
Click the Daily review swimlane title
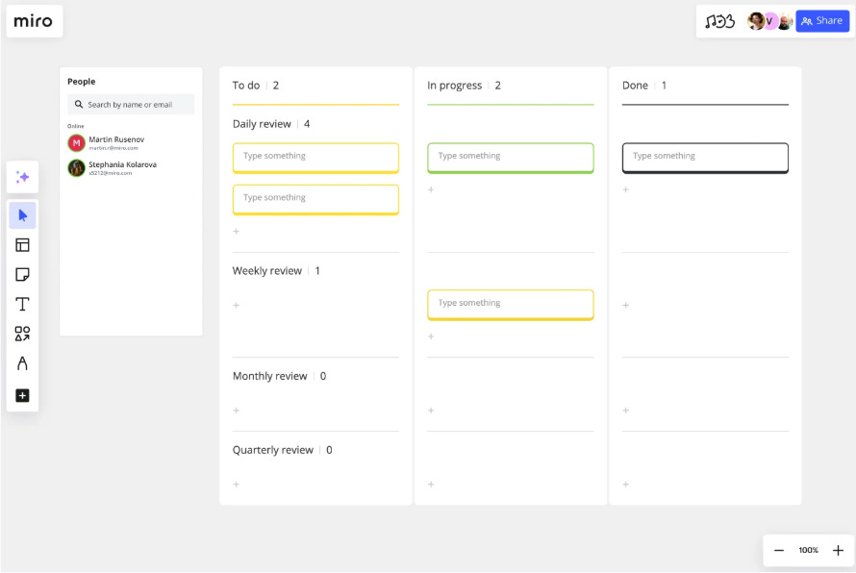click(x=262, y=124)
